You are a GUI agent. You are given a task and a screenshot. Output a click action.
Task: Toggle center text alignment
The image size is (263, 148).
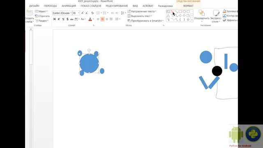102,19
